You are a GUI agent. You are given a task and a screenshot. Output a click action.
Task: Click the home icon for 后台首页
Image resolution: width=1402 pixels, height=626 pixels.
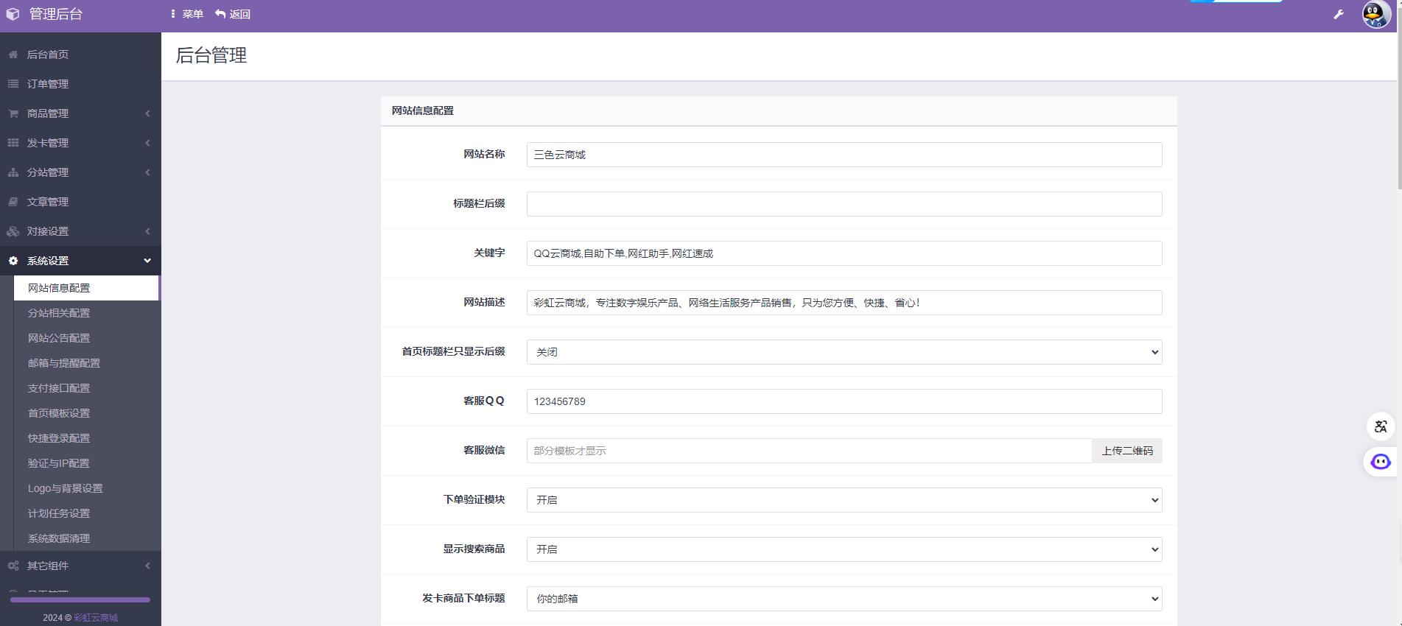pos(13,54)
